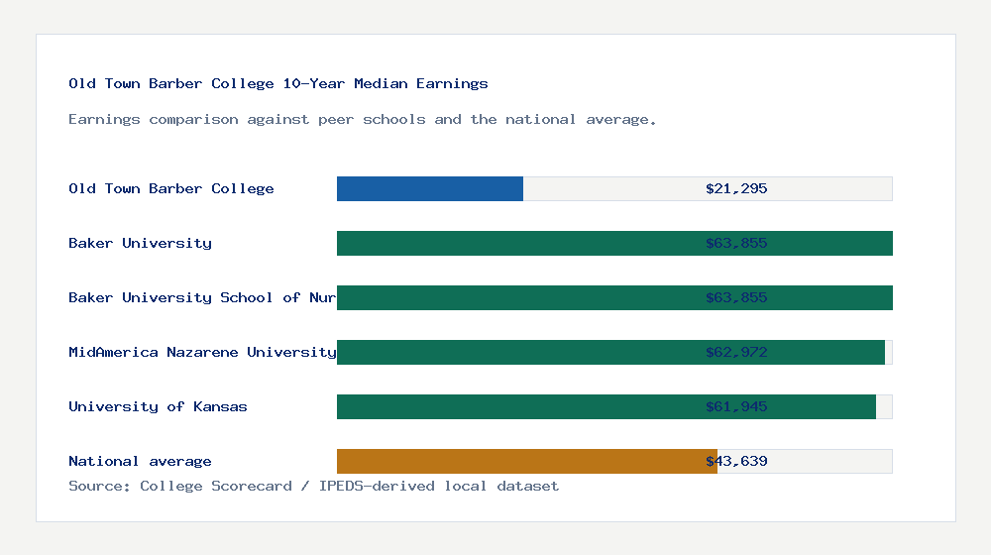Image resolution: width=991 pixels, height=555 pixels.
Task: Click the subtitle about earnings comparison against peer schools
Action: click(362, 120)
